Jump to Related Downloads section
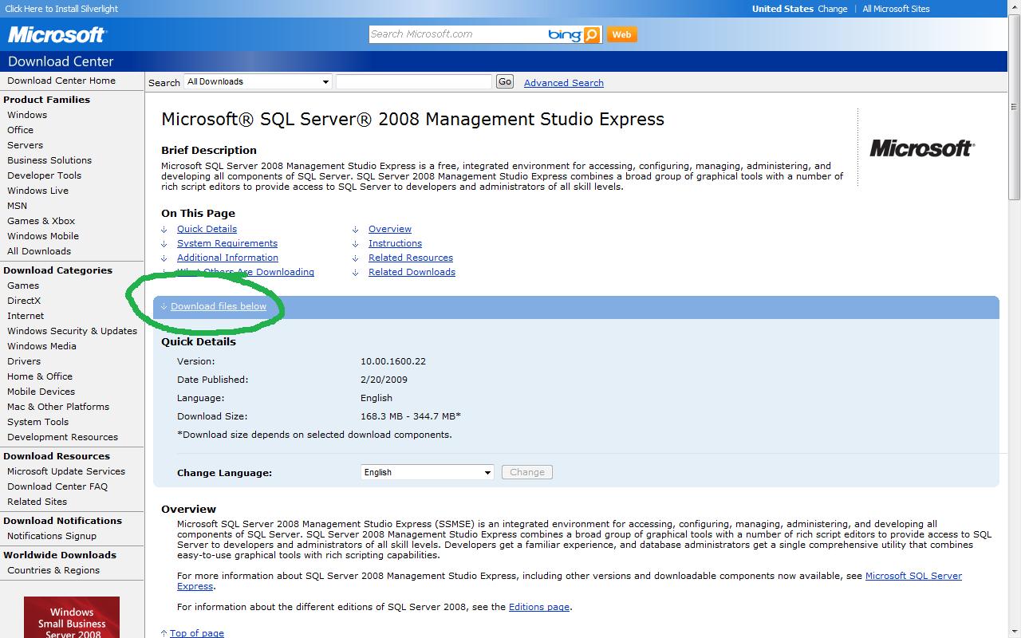 (412, 272)
